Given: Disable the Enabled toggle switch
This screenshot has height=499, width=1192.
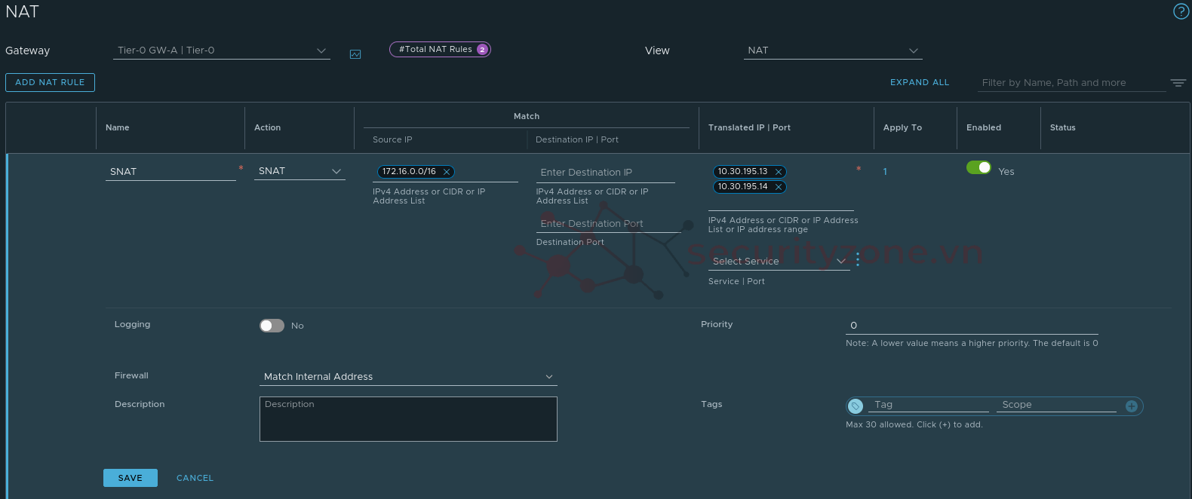Looking at the screenshot, I should (x=978, y=167).
